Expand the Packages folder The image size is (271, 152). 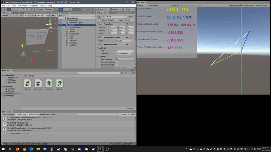coord(2,96)
